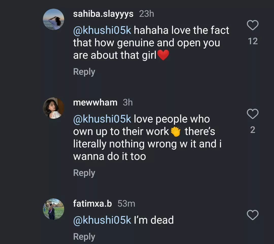View the 2 likes on mewwham's comment

[253, 130]
